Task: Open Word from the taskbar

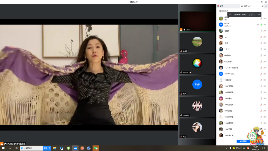Action: pos(89,148)
